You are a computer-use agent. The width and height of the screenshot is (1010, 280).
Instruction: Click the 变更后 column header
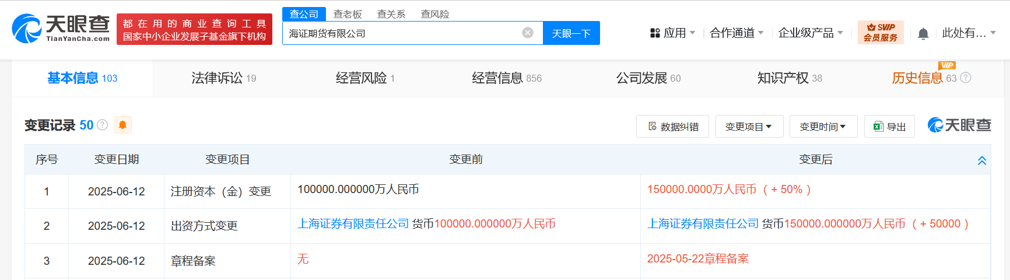coord(816,159)
